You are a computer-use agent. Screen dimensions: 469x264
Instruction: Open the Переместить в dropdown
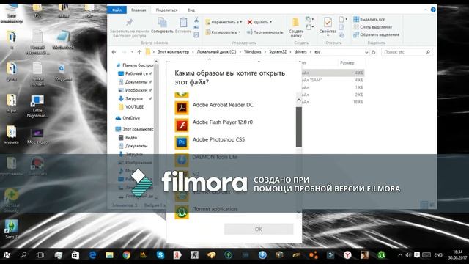click(224, 22)
